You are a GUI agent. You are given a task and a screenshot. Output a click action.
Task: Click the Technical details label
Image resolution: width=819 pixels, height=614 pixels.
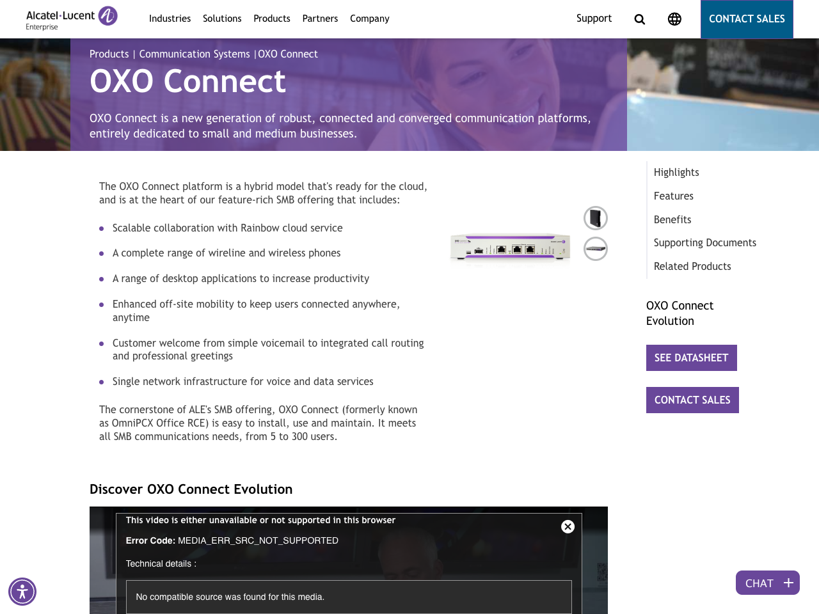[161, 563]
